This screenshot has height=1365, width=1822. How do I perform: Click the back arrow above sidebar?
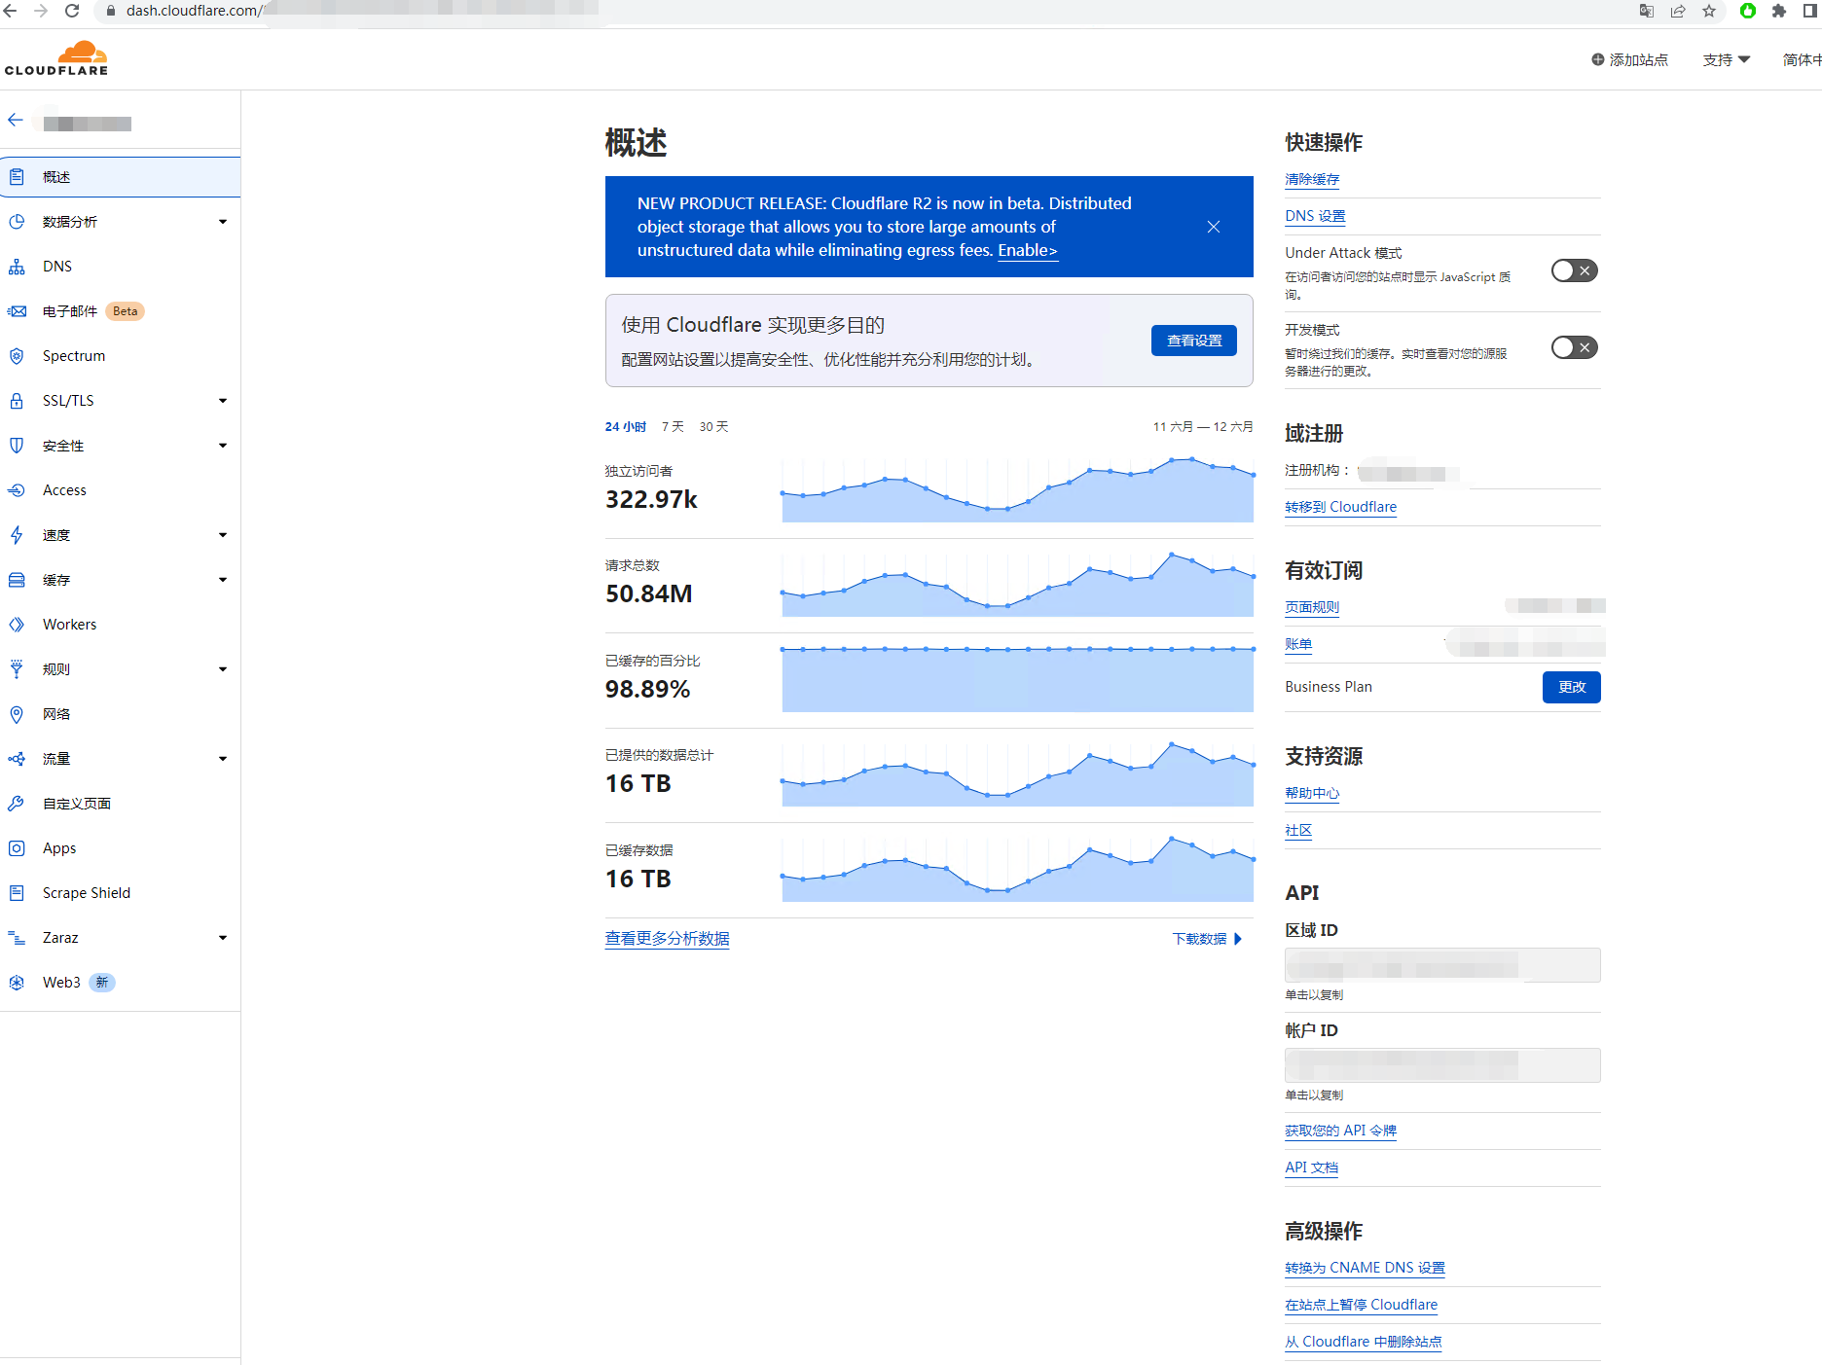[x=16, y=121]
